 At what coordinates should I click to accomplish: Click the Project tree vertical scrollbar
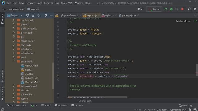pos(53,76)
